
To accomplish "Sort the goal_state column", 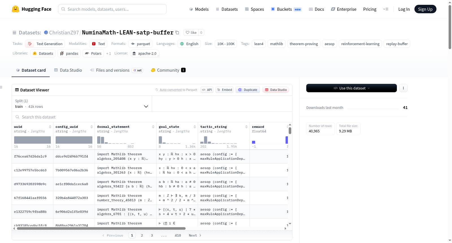I will 195,127.
